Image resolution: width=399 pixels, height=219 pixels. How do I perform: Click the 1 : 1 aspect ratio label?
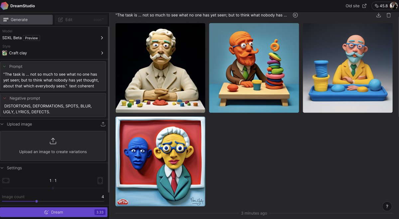pyautogui.click(x=53, y=181)
